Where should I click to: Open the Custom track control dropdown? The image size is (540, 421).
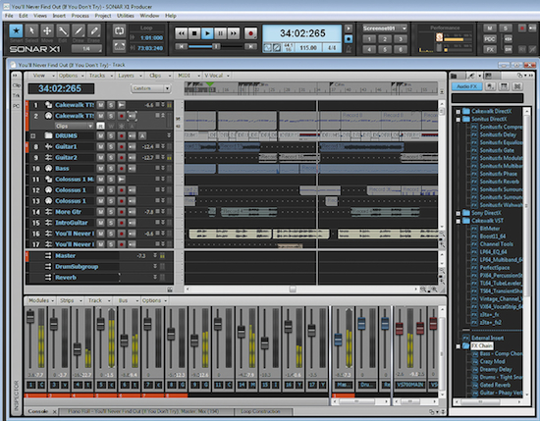click(151, 88)
